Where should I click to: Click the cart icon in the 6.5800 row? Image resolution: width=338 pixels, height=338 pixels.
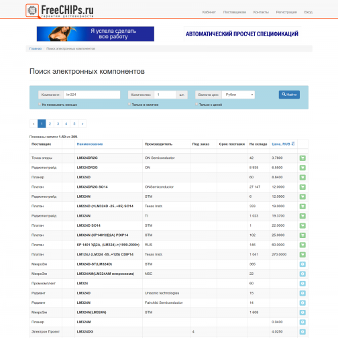(302, 168)
